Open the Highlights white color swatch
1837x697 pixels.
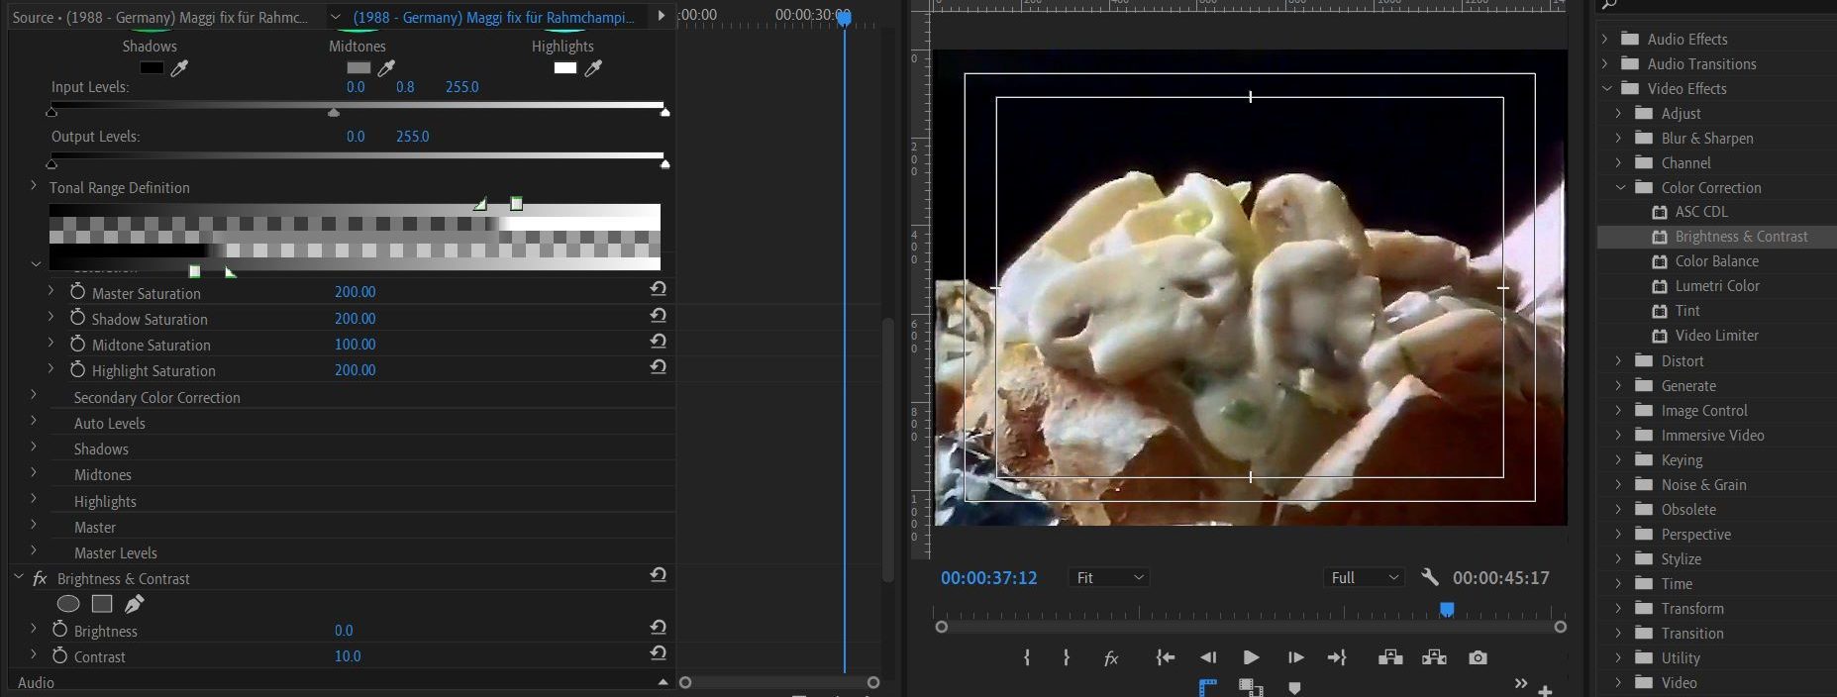pos(565,68)
